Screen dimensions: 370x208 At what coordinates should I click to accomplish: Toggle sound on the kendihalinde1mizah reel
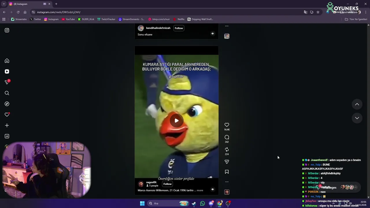(212, 34)
